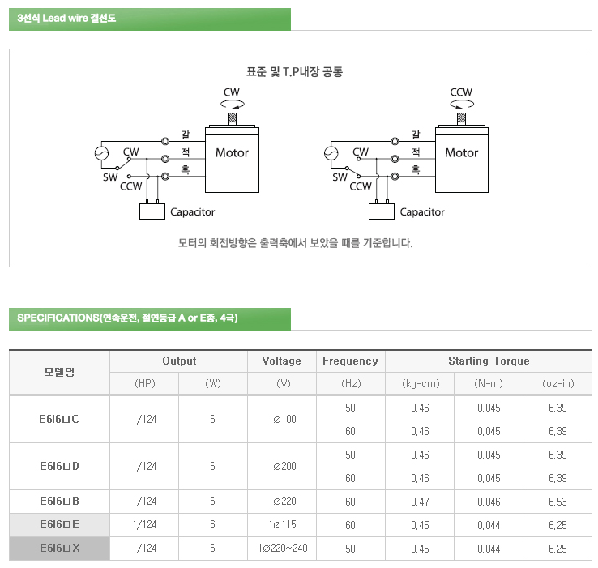Click the 1⌀220~240 voltage cell
The image size is (598, 568).
pyautogui.click(x=281, y=549)
